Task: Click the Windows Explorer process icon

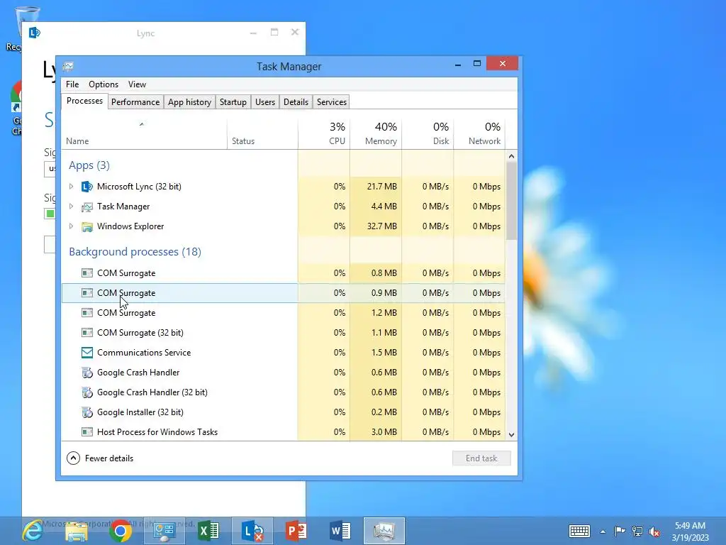Action: point(86,226)
